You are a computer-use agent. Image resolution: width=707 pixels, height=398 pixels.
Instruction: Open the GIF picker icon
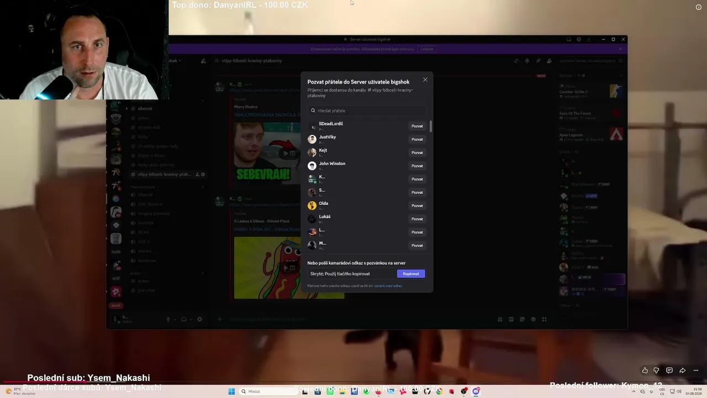[x=511, y=319]
